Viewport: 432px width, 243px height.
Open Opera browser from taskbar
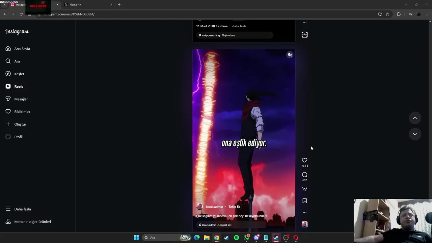(296, 238)
